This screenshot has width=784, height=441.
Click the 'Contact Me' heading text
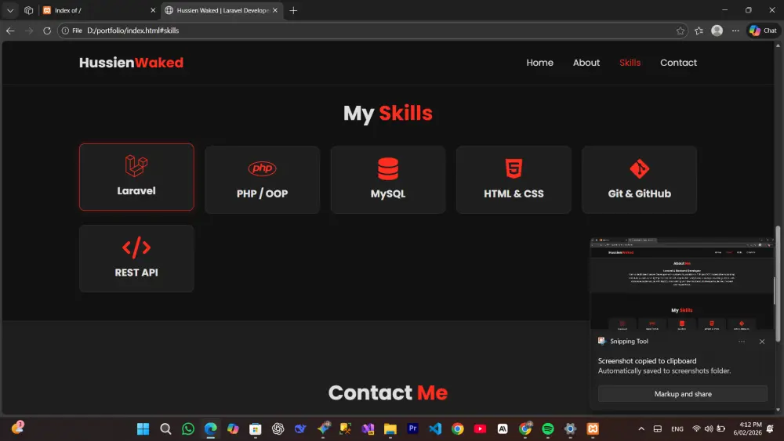pos(387,392)
